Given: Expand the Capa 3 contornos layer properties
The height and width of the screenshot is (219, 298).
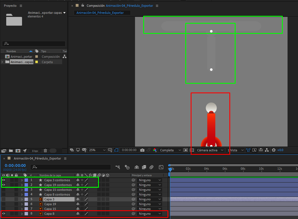Looking at the screenshot, I should tap(22, 180).
